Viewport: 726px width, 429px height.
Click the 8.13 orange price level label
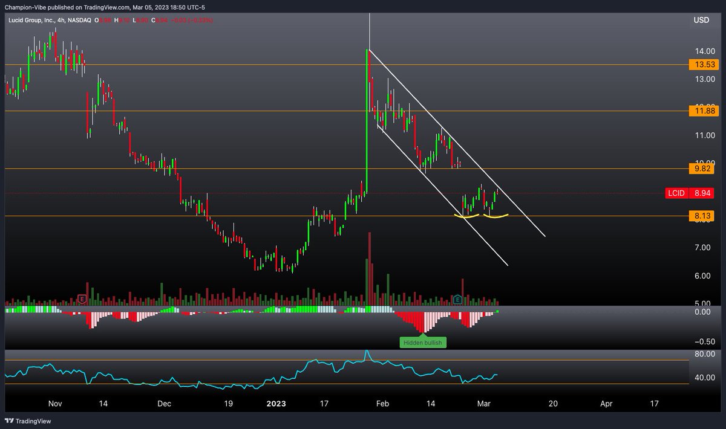click(x=702, y=215)
